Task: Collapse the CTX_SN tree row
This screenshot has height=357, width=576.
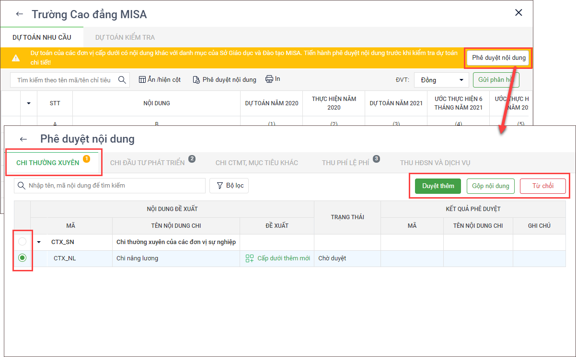Action: (39, 242)
